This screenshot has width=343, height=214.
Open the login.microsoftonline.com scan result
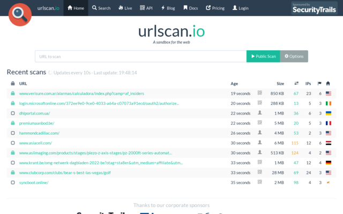click(99, 103)
